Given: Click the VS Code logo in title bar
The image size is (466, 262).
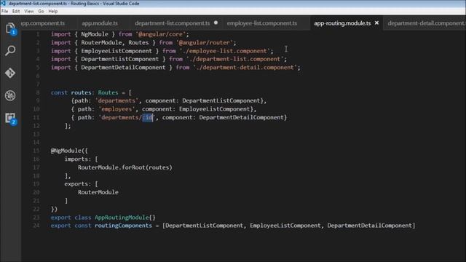Looking at the screenshot, I should click(3, 4).
